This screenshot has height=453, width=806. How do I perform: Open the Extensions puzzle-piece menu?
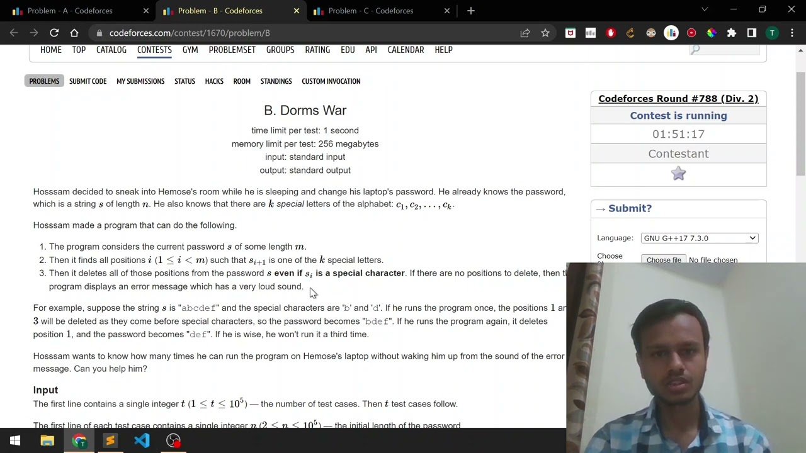click(x=732, y=33)
